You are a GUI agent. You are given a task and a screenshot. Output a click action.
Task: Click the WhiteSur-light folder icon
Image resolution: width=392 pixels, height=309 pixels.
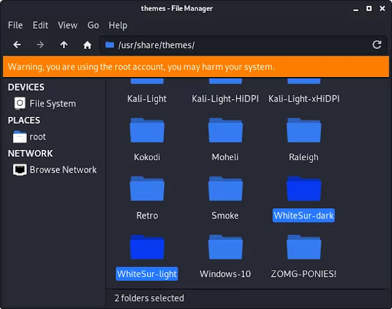pos(147,247)
